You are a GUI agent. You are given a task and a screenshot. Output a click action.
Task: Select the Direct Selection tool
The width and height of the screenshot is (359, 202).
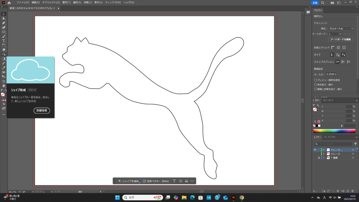[x=4, y=18]
